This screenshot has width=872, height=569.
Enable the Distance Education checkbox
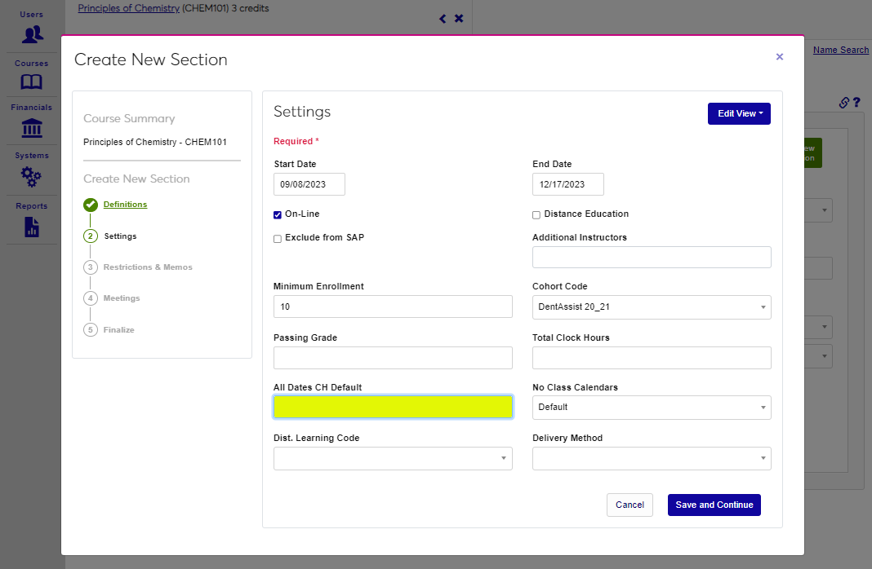[536, 215]
